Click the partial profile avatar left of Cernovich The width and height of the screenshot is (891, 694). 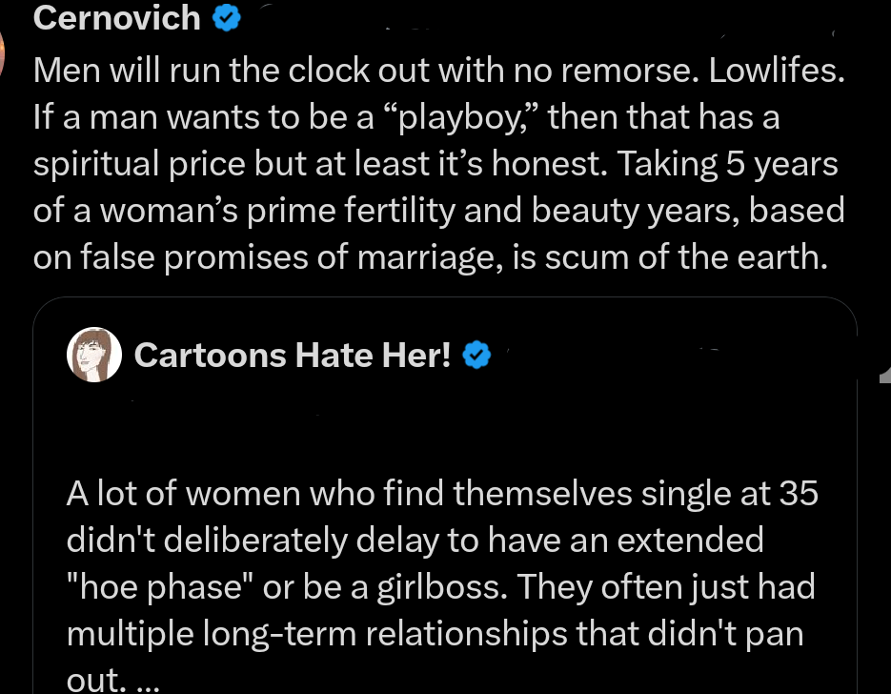(x=4, y=52)
